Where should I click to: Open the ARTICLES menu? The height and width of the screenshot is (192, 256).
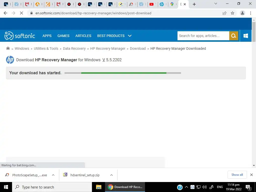(x=83, y=36)
